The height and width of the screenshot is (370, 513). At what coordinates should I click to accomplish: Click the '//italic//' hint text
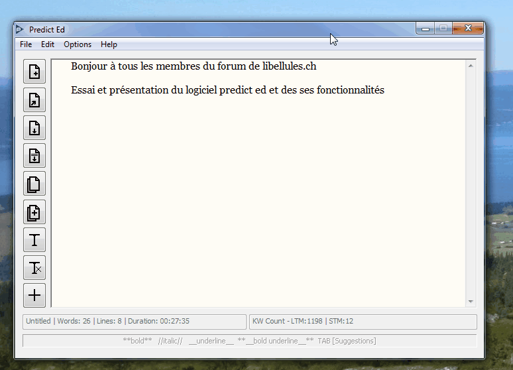[x=170, y=341]
